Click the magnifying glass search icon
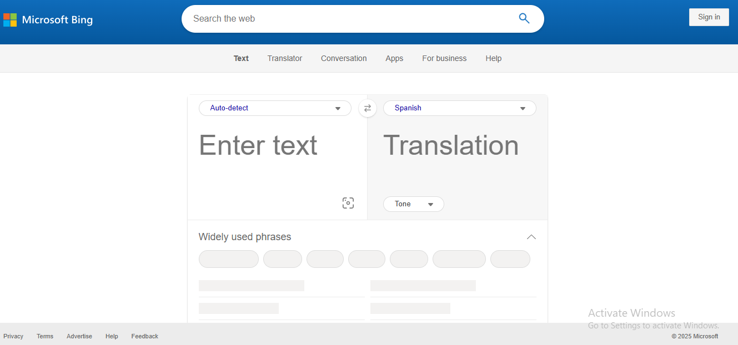Viewport: 738px width, 345px height. pyautogui.click(x=524, y=18)
